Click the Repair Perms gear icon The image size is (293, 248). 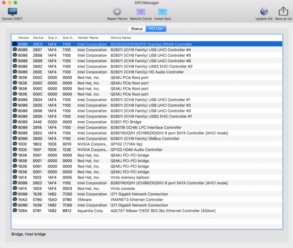[117, 11]
